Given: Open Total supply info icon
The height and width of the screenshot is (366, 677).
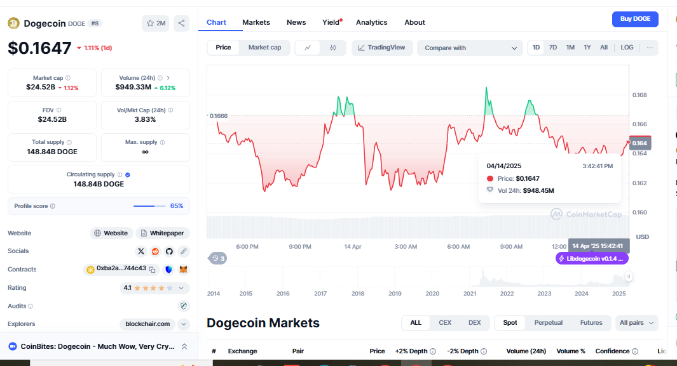Looking at the screenshot, I should click(69, 142).
